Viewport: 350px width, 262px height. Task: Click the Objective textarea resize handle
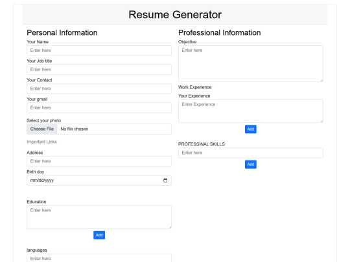[x=321, y=80]
